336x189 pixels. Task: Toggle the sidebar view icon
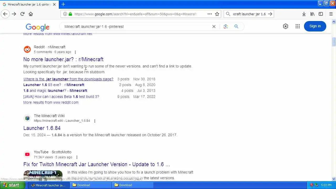coord(321,14)
